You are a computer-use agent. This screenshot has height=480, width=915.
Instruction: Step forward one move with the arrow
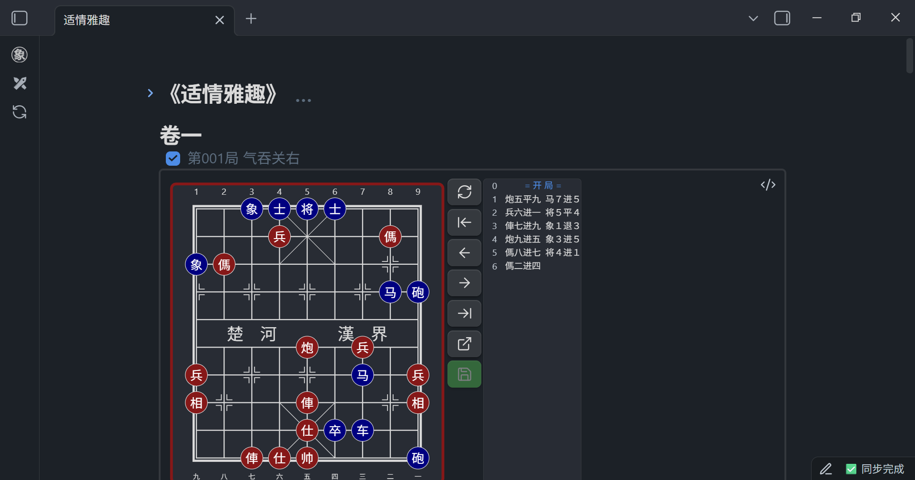click(464, 283)
